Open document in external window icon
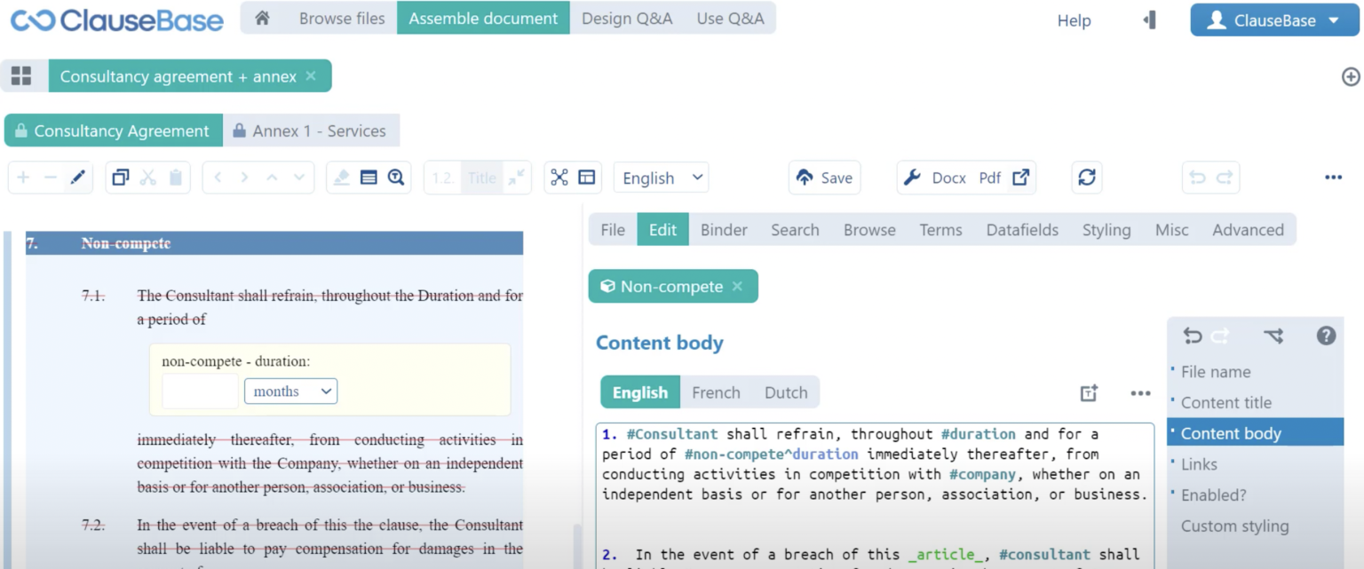 pyautogui.click(x=1021, y=178)
